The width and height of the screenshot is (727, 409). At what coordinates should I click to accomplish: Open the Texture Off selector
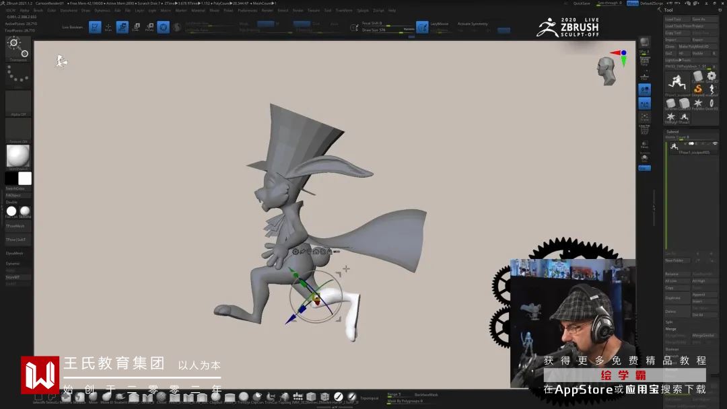[x=18, y=131]
